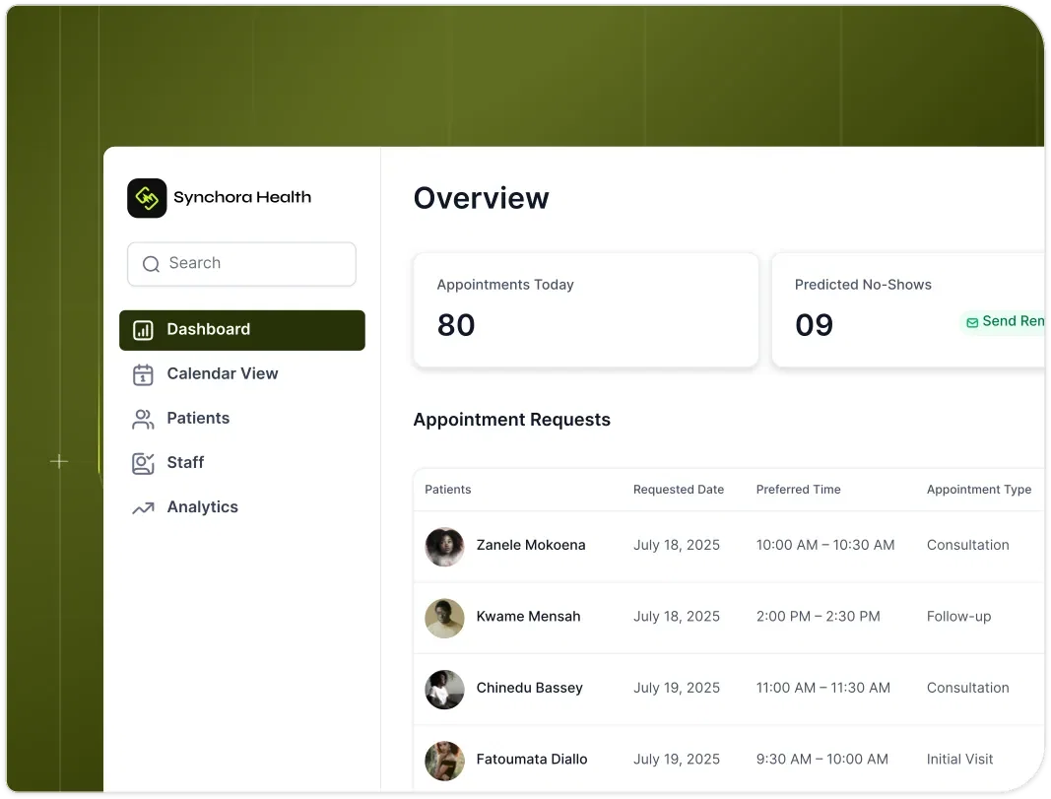Click the 11:00 AM – 11:30 AM time slot

[x=823, y=688]
